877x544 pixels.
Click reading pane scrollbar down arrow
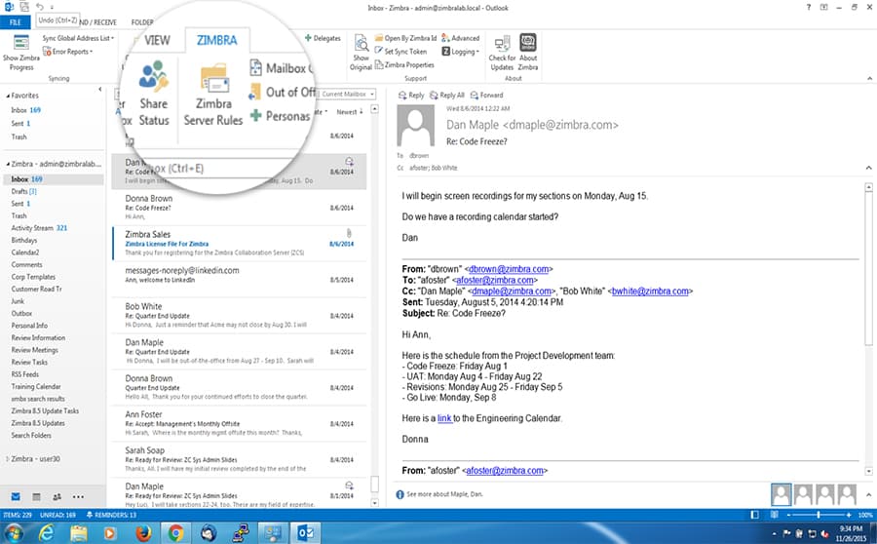pyautogui.click(x=868, y=471)
